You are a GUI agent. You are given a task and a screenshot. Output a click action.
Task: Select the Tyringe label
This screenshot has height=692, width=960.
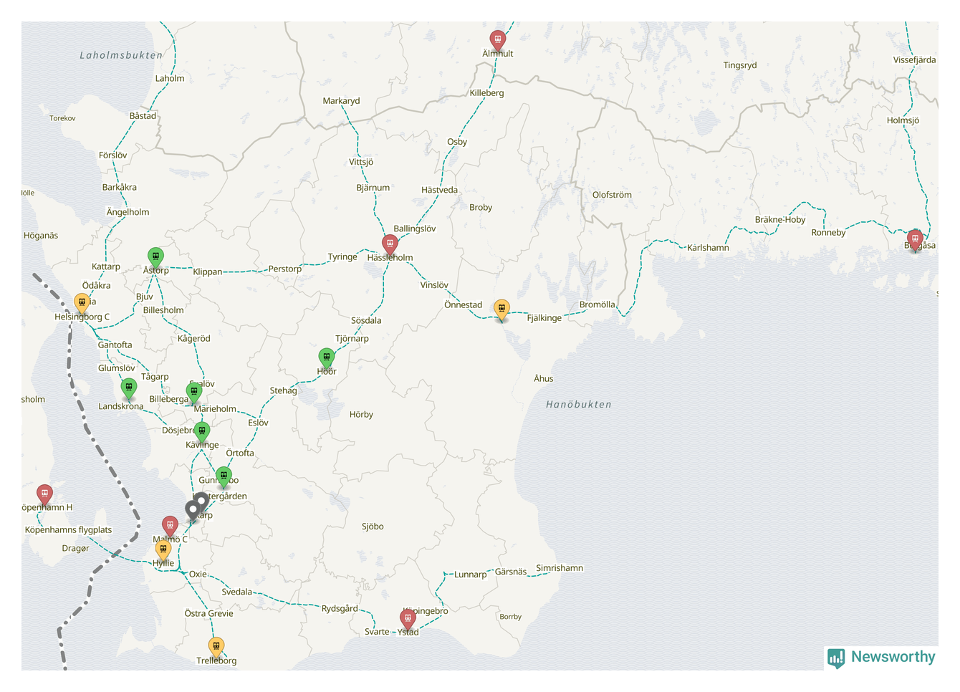(x=342, y=257)
